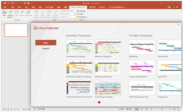Open Office Timeline Settings

[81, 11]
